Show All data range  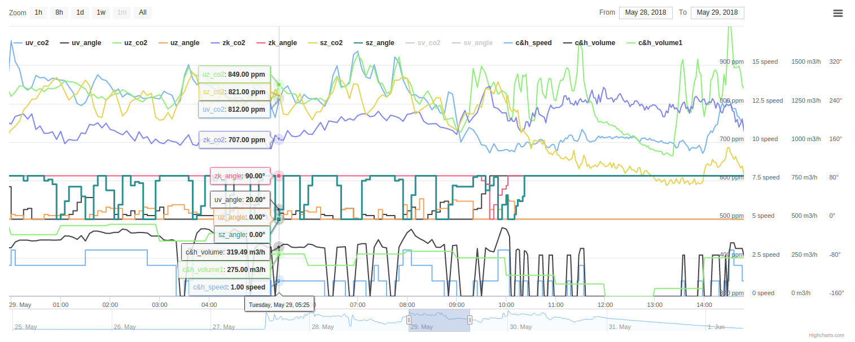(143, 12)
